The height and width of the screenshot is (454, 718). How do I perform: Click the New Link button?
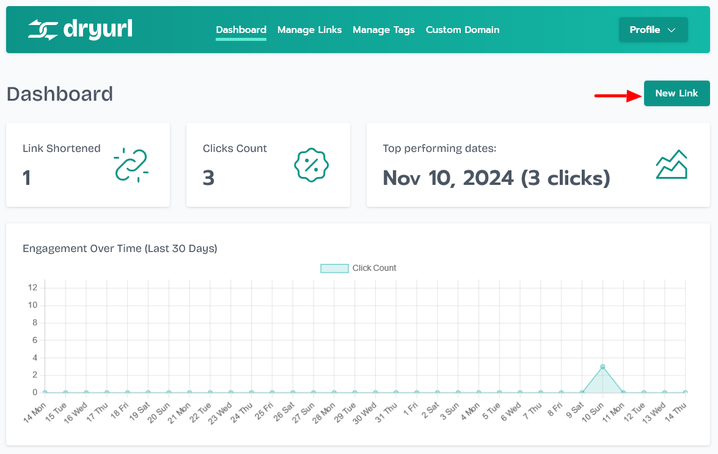pyautogui.click(x=677, y=93)
